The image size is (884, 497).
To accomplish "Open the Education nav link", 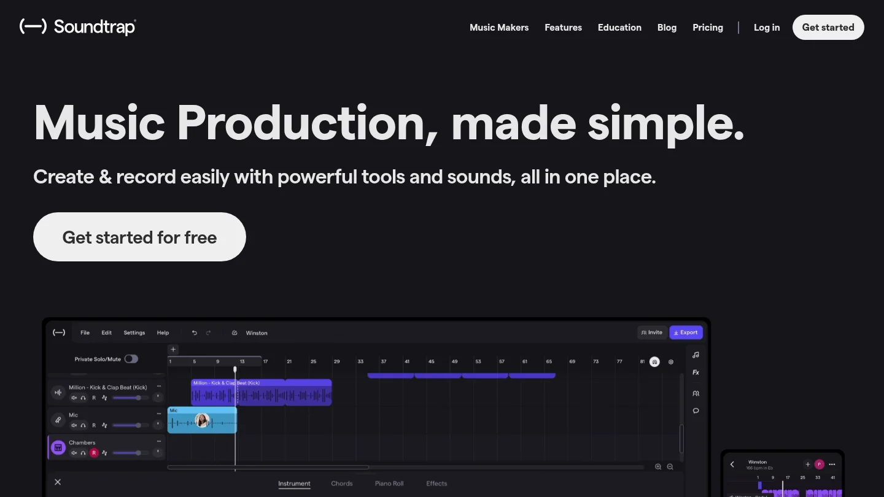I will click(619, 28).
